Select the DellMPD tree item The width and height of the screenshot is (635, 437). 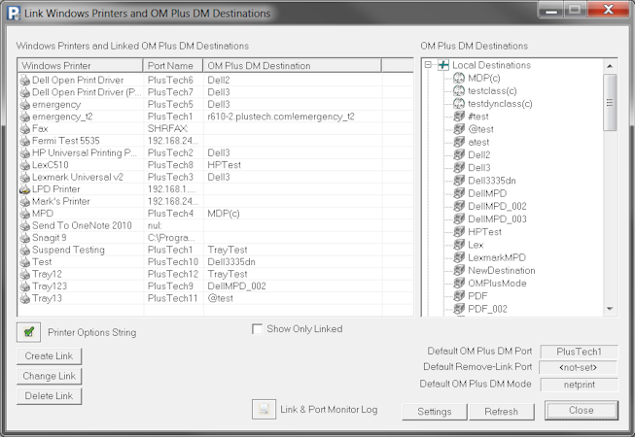pyautogui.click(x=487, y=193)
